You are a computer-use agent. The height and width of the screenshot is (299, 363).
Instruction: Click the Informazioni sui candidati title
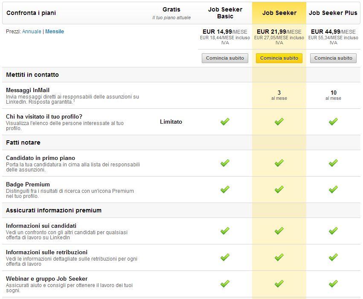(41, 226)
